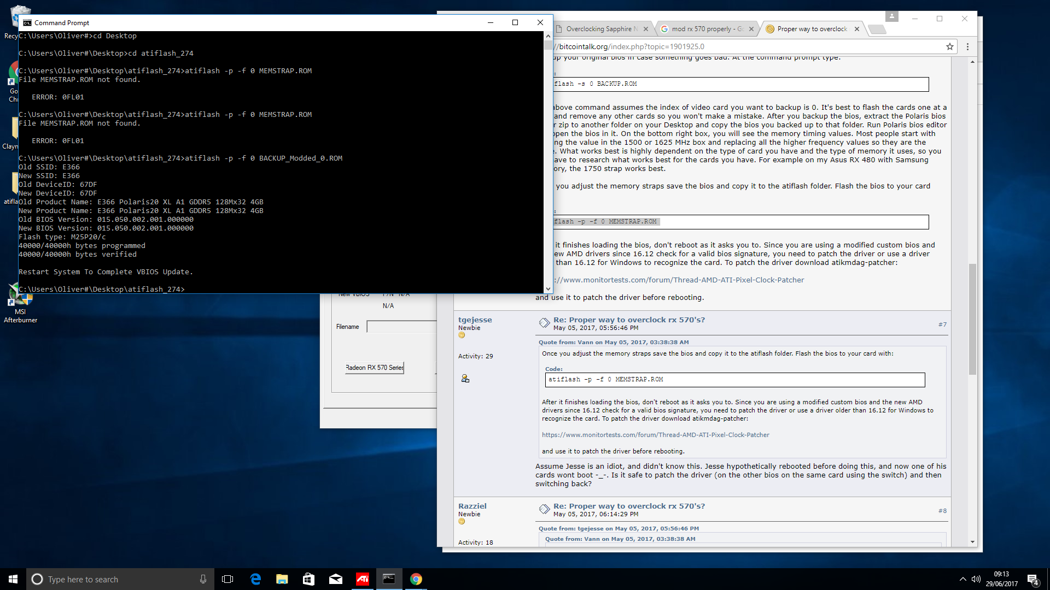Open Mail app from taskbar
This screenshot has width=1050, height=590.
[x=335, y=579]
